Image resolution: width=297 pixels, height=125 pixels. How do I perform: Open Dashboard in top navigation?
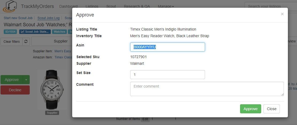[68, 6]
